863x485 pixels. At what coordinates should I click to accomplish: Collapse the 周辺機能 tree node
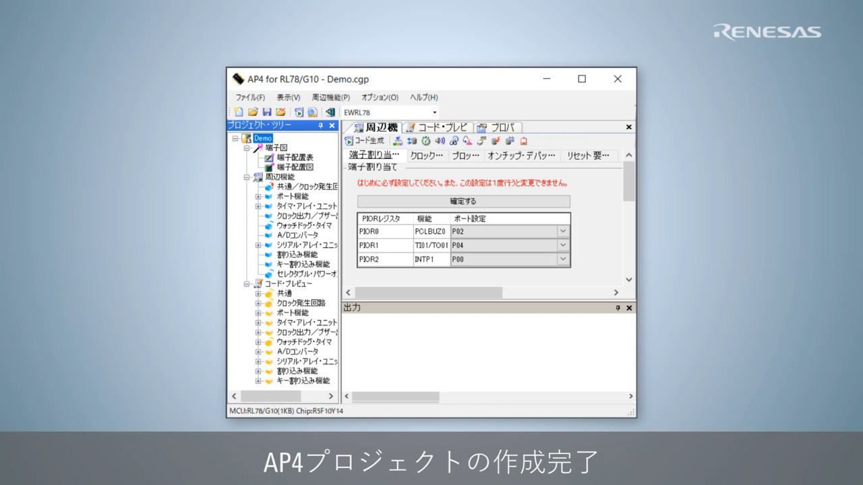point(247,177)
